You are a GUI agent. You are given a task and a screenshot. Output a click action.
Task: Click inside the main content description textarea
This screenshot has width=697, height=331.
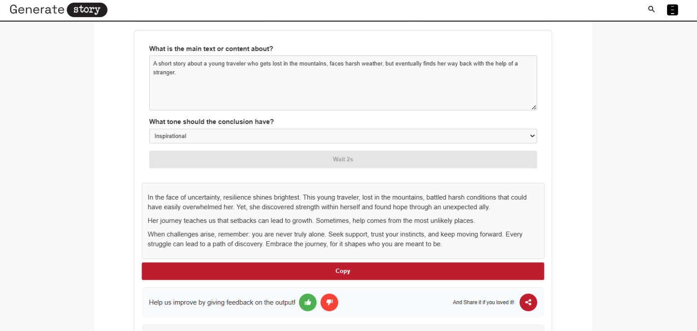343,83
